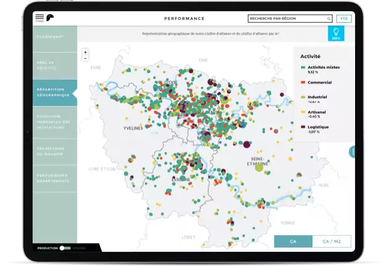
Task: Open the hamburger menu icon
Action: 40,18
